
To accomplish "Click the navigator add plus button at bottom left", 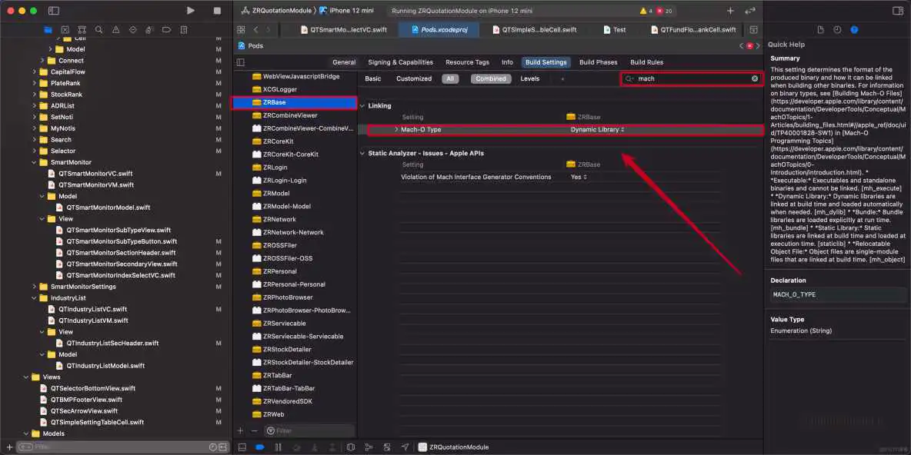I will click(8, 447).
